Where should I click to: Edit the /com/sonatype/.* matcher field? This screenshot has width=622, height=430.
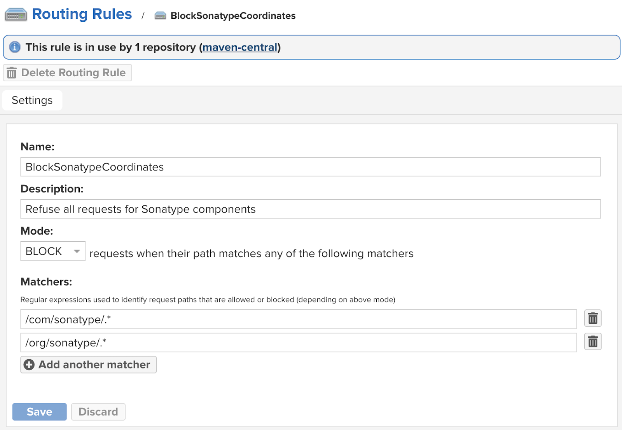pos(298,319)
